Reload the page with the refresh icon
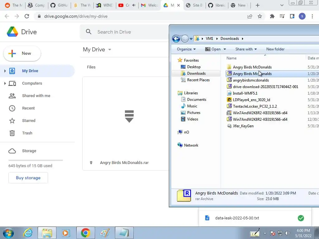This screenshot has width=319, height=239. click(x=27, y=16)
